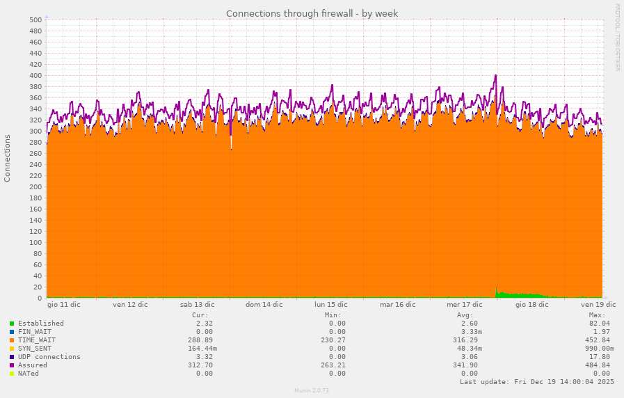Click the TIME_WAIT current value 288.89
The image size is (624, 398).
[x=200, y=340]
